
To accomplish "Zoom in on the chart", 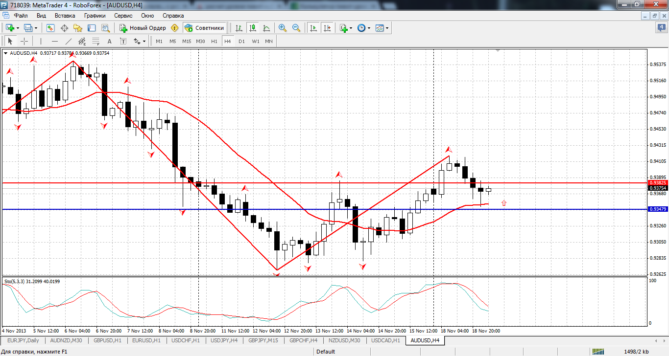I will (x=283, y=28).
